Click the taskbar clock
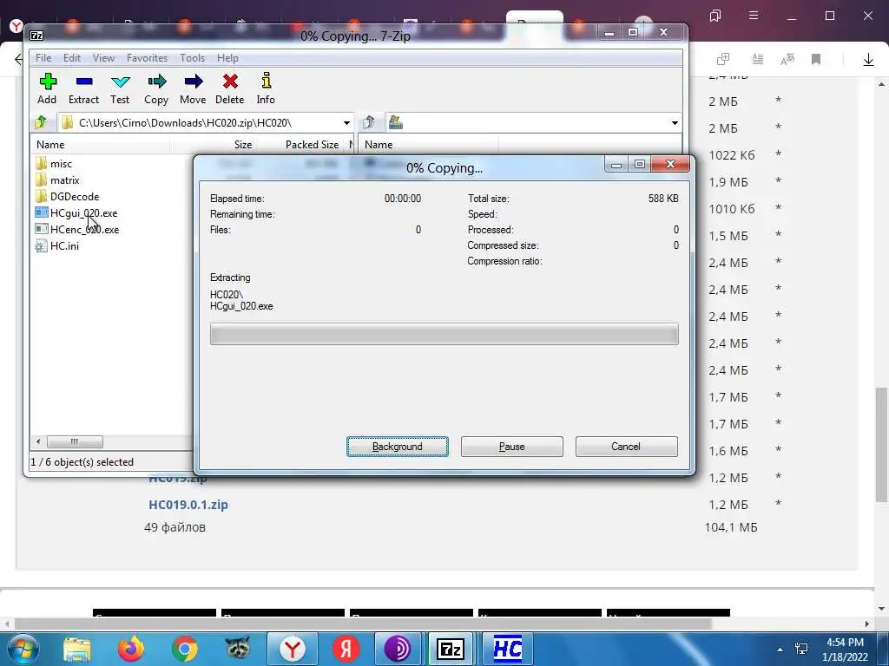 tap(845, 650)
